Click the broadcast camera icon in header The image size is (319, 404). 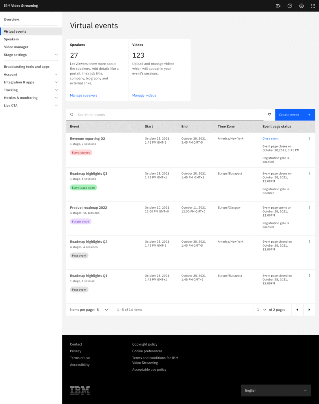tap(278, 6)
